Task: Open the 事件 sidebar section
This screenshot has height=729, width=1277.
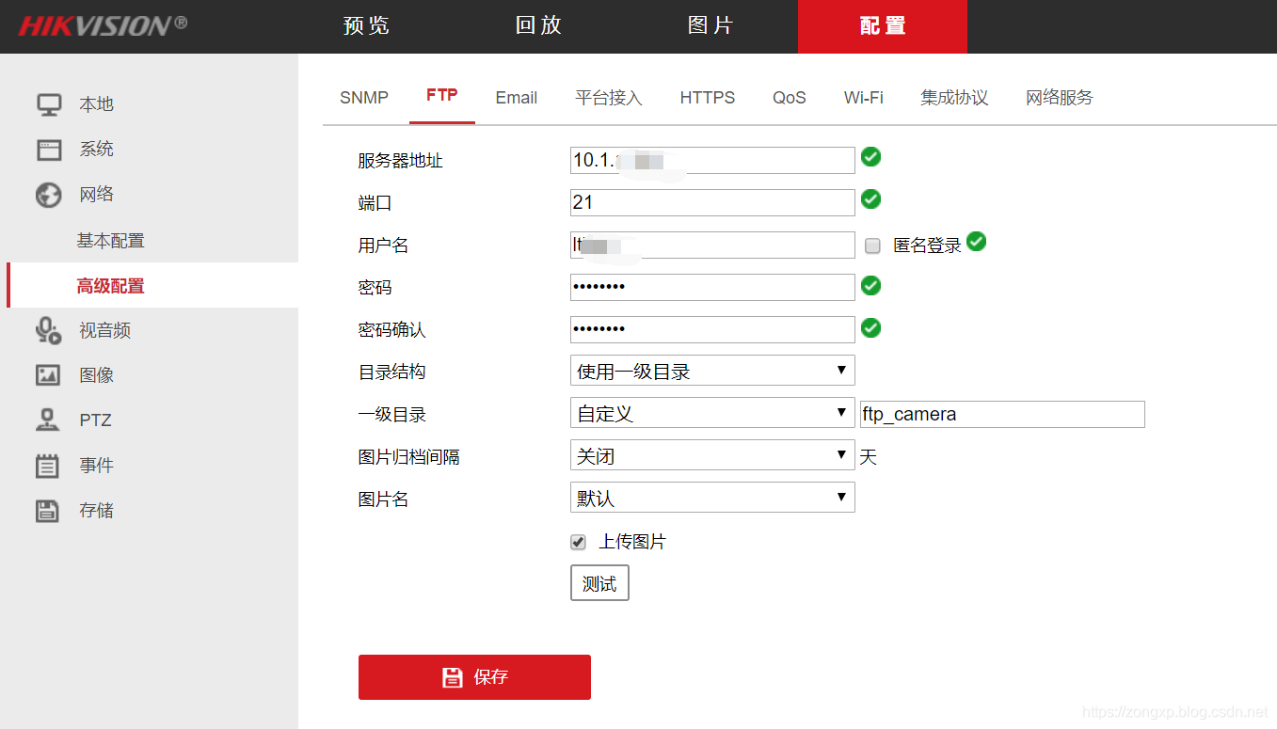Action: point(96,466)
